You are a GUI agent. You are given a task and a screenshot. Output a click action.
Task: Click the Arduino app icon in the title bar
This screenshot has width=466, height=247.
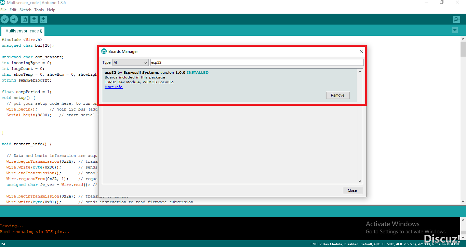(3, 3)
